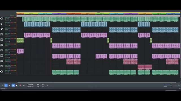Click the Synth A track keyboard icon
Image resolution: width=181 pixels, height=101 pixels.
(2, 34)
